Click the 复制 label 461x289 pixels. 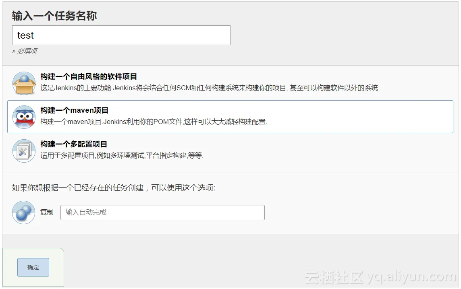(x=47, y=212)
